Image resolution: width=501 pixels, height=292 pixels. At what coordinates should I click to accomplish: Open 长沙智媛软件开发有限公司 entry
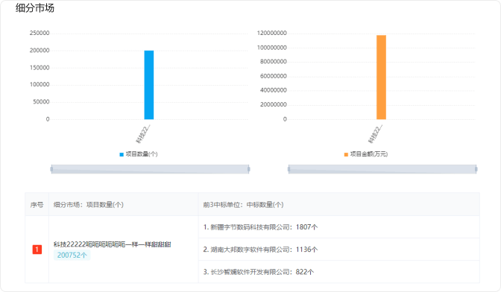point(259,272)
